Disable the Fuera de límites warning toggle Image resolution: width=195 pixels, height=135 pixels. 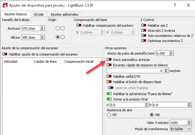[109, 94]
